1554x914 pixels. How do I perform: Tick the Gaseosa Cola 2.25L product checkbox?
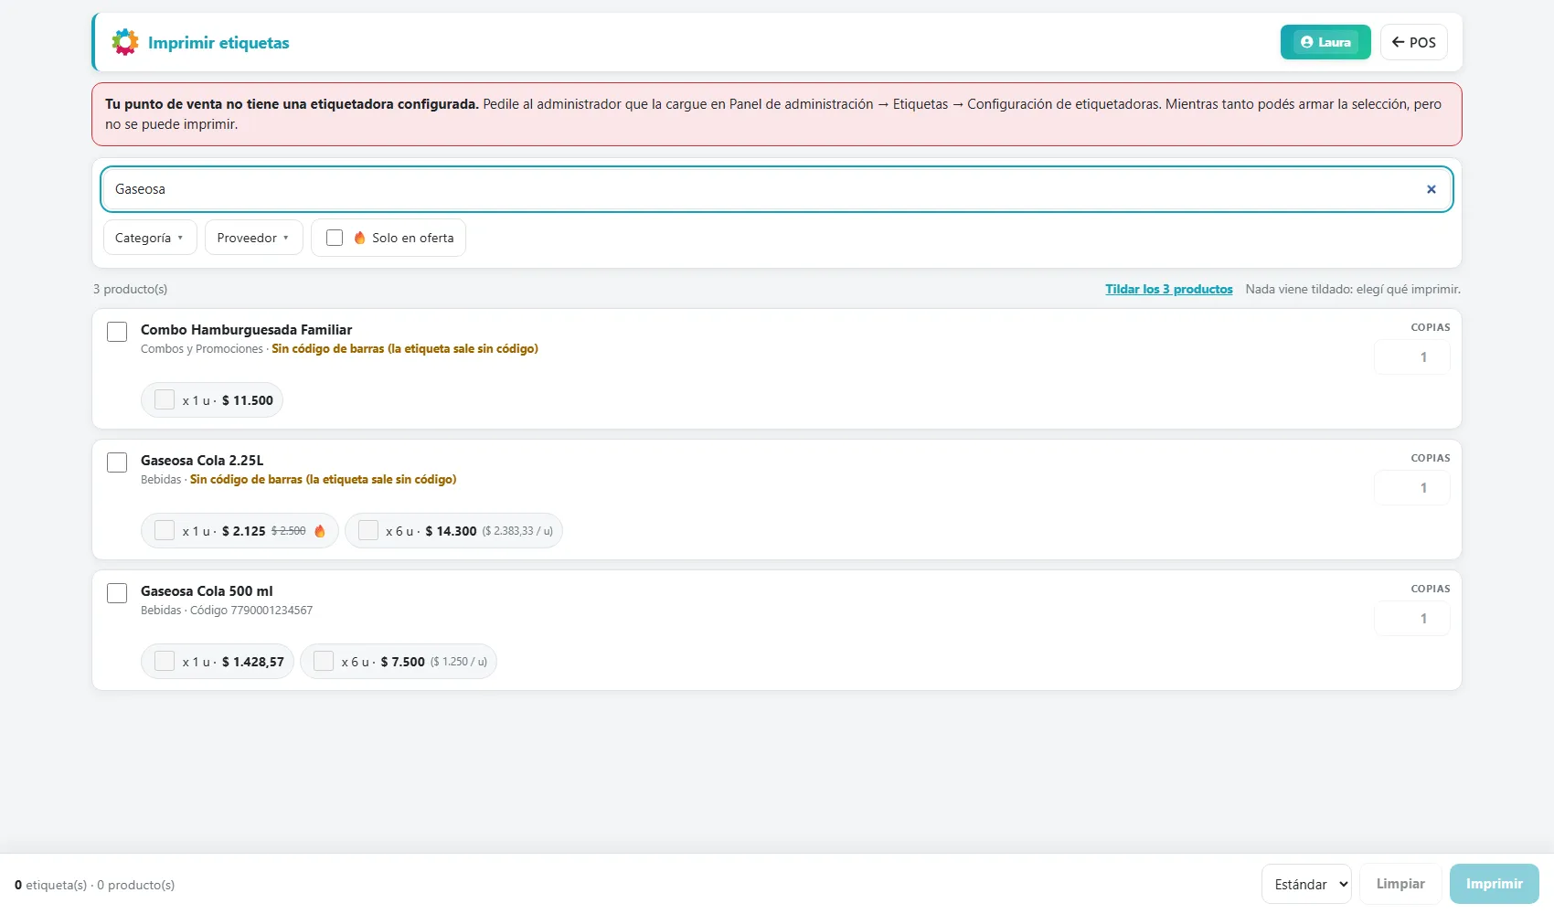(x=117, y=462)
